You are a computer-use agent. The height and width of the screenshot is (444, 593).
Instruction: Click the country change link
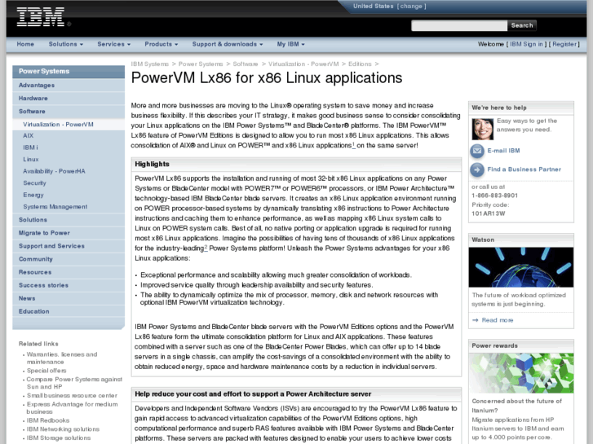tap(411, 6)
